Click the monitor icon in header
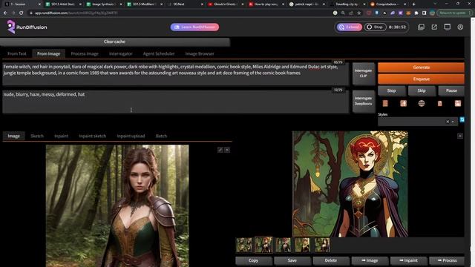475x267 pixels. (447, 27)
